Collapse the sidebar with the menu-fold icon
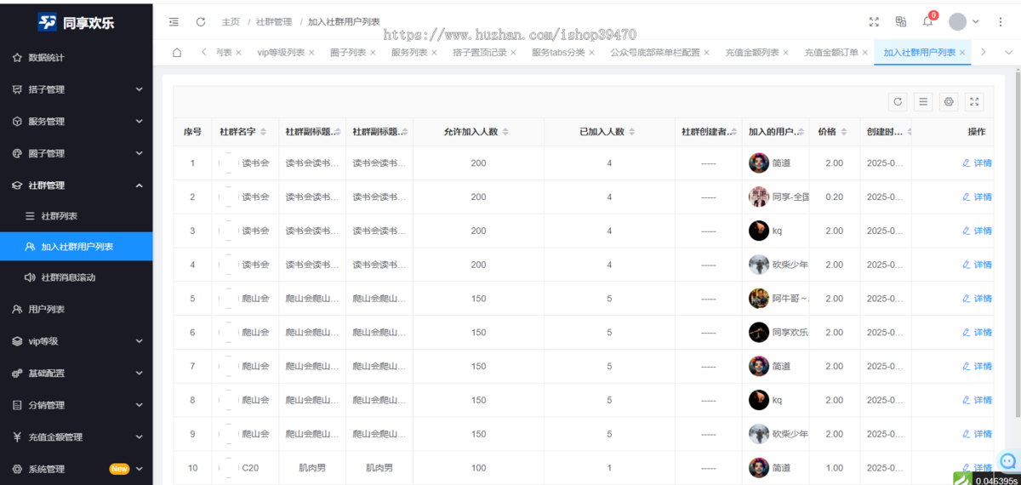 pyautogui.click(x=174, y=21)
